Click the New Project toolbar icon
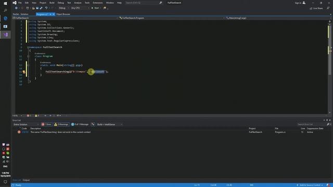The height and width of the screenshot is (187, 333). point(28,8)
